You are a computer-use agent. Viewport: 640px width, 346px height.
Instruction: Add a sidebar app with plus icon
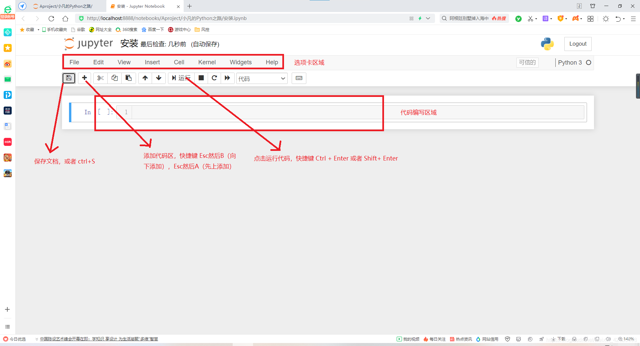[7, 309]
